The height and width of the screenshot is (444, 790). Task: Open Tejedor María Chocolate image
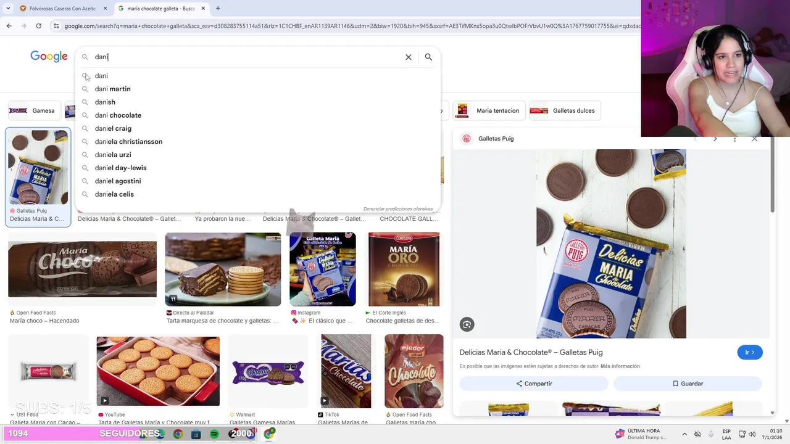coord(414,371)
